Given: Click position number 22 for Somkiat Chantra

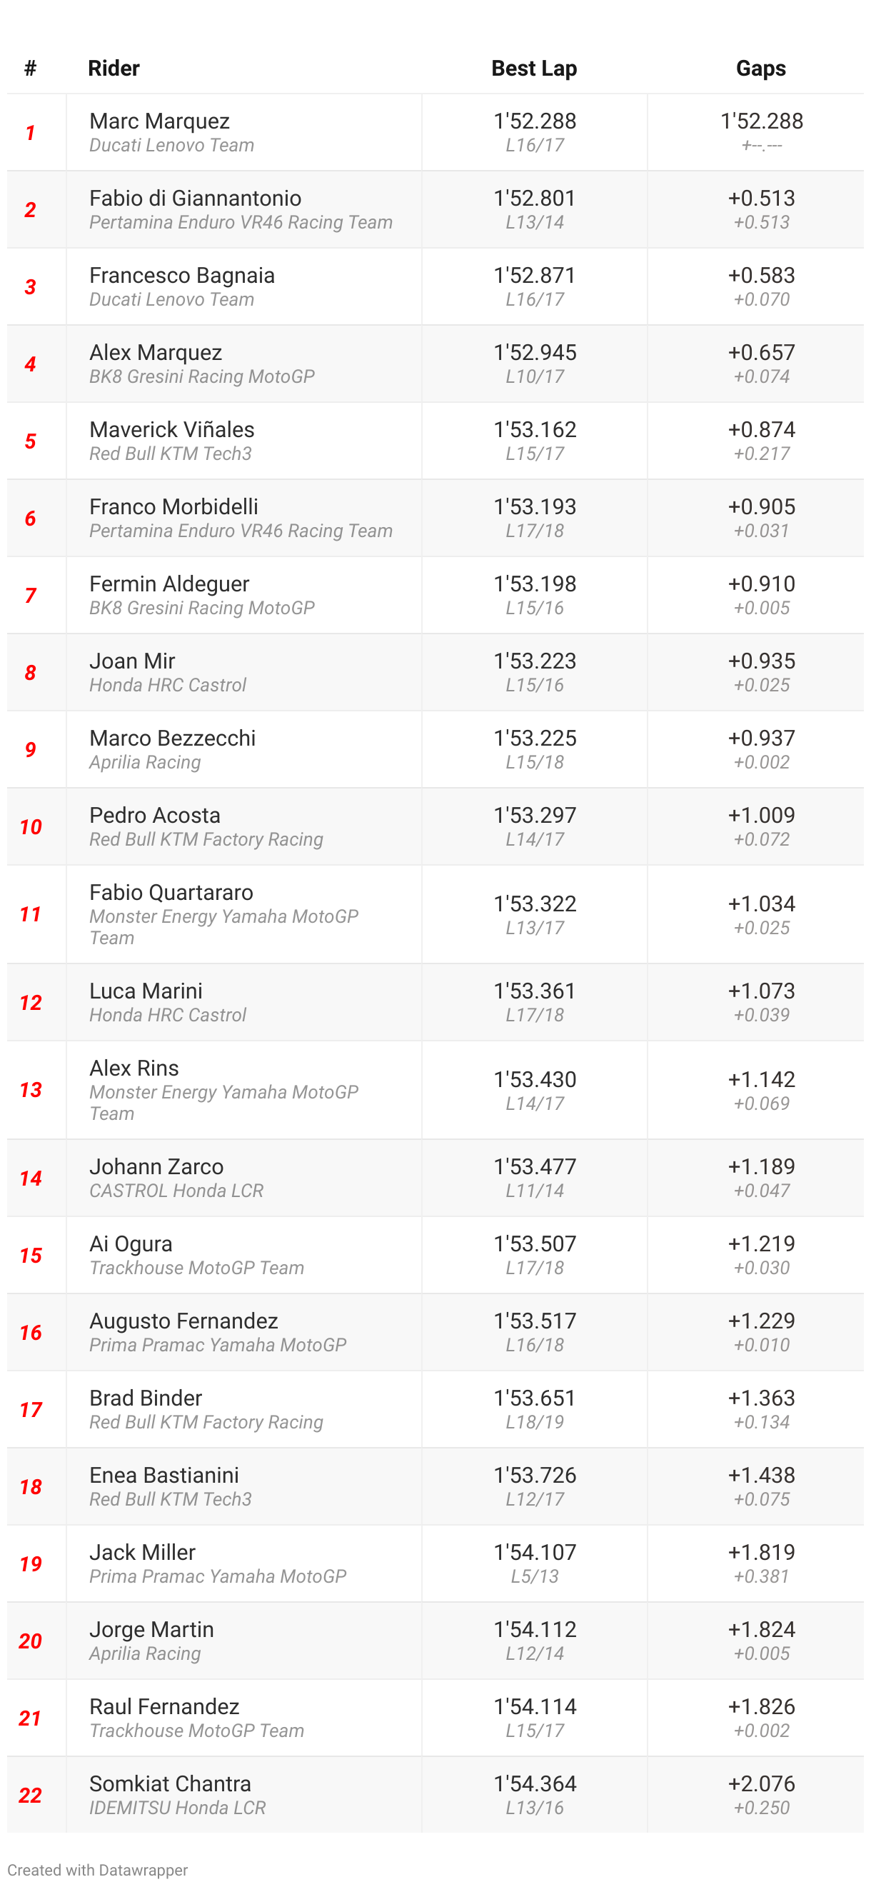Looking at the screenshot, I should click(30, 1796).
